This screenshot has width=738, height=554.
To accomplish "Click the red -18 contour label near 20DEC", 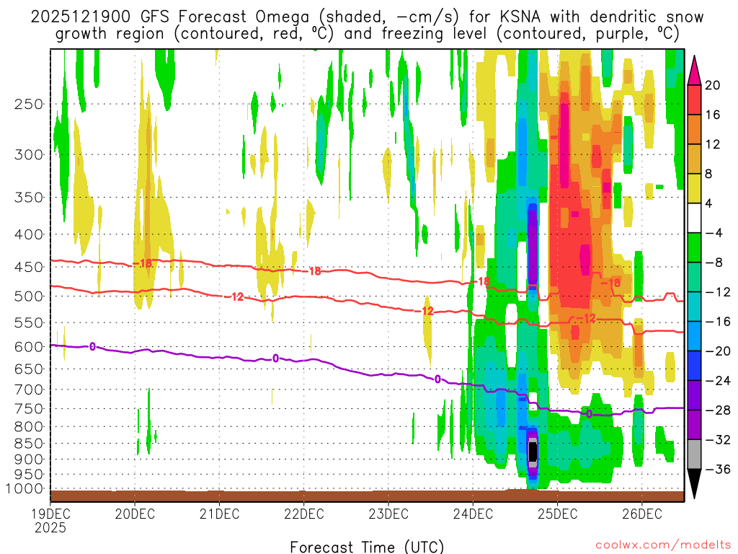I will coord(143,263).
